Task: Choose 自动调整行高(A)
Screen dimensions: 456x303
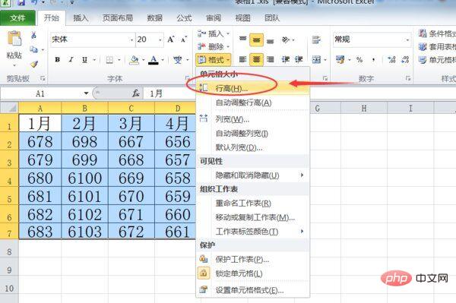Action: pos(253,103)
